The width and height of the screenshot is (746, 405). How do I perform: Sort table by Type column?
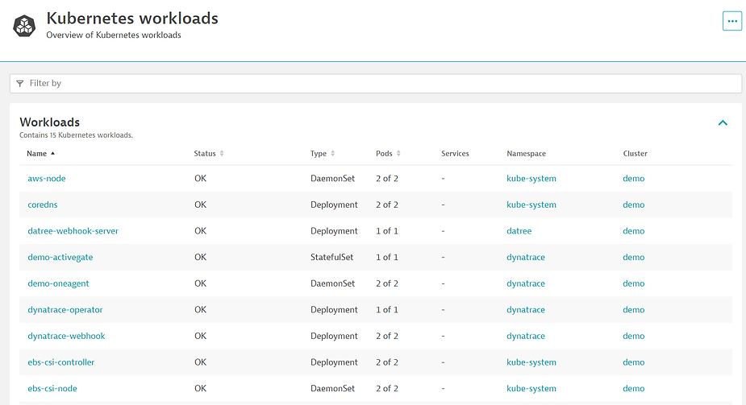coord(323,153)
